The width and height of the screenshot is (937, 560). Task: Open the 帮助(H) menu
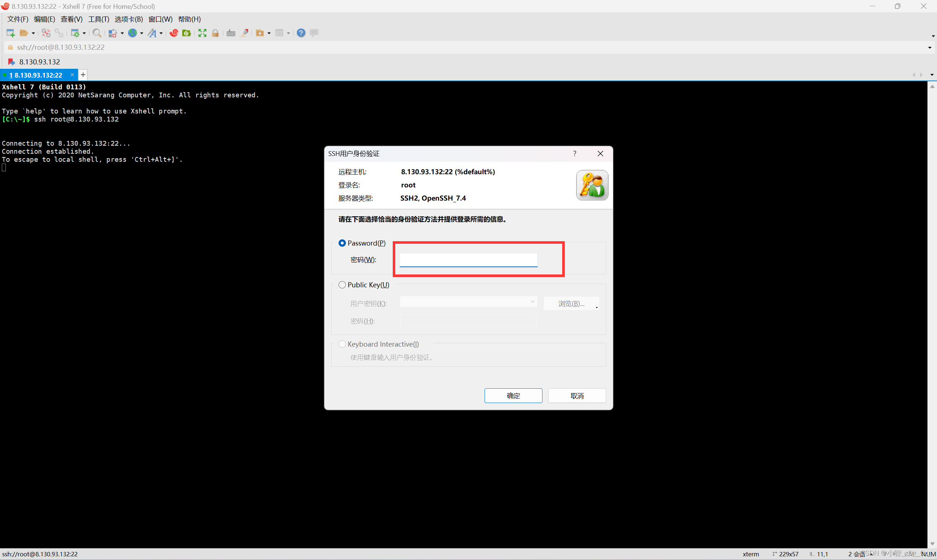click(x=190, y=19)
